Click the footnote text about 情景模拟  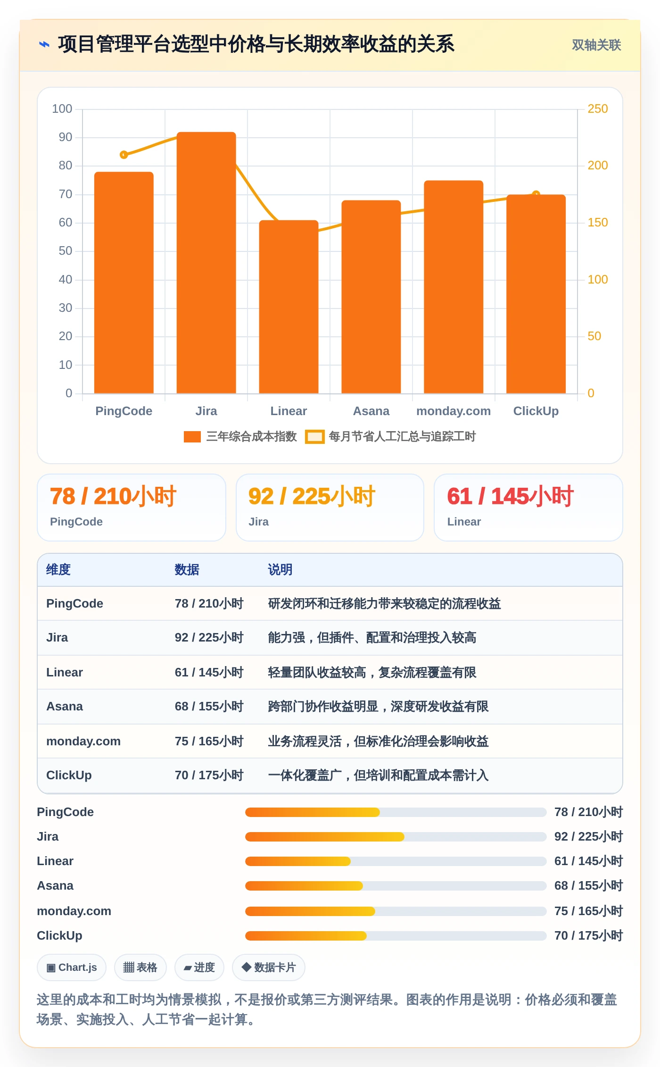pyautogui.click(x=327, y=1009)
